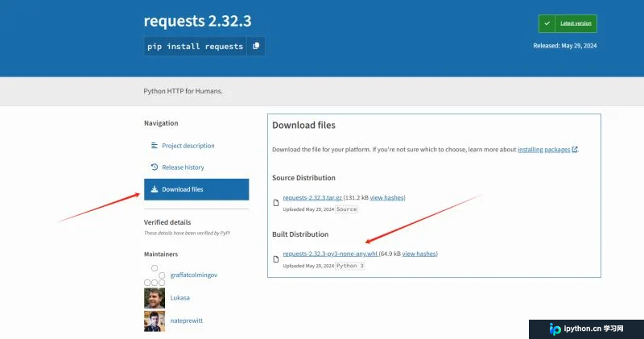Click the graffatcolmingov avatar image
This screenshot has height=339, width=644.
click(155, 275)
